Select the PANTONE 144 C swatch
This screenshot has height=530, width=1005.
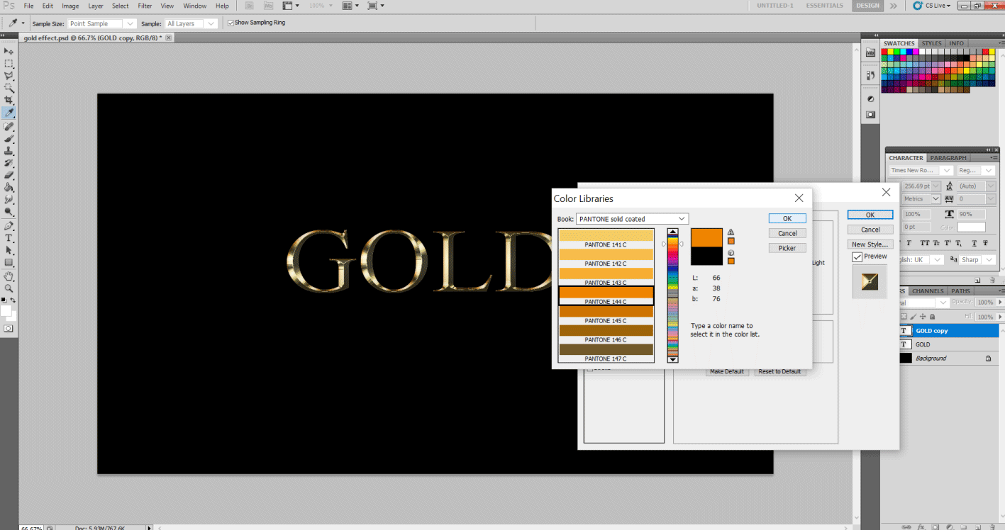tap(606, 297)
